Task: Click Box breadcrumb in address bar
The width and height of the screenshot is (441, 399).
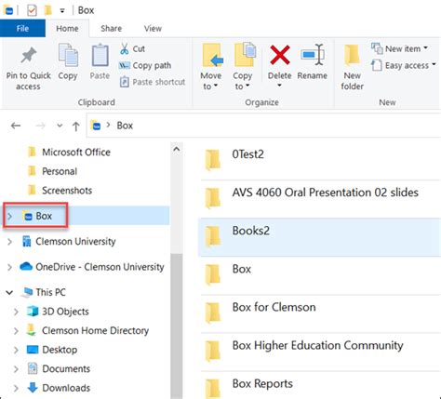Action: (125, 126)
